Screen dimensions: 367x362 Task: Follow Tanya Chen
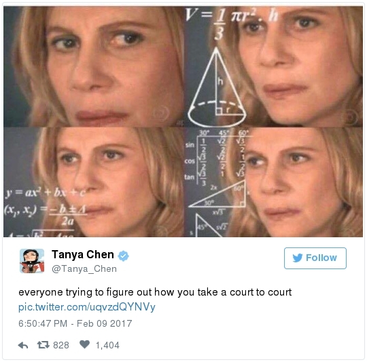315,258
